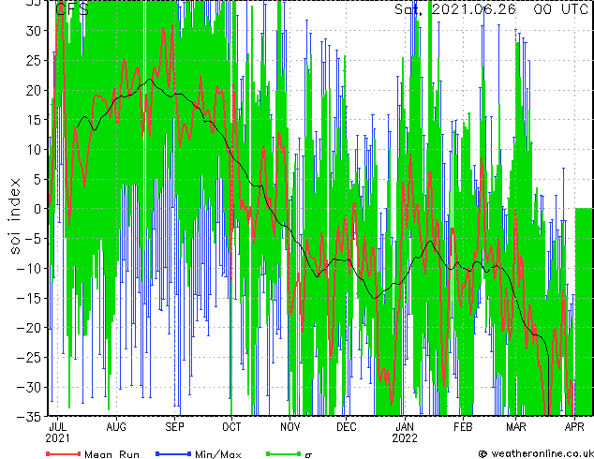This screenshot has height=459, width=594.
Task: Select y-axis value -35
Action: point(28,417)
